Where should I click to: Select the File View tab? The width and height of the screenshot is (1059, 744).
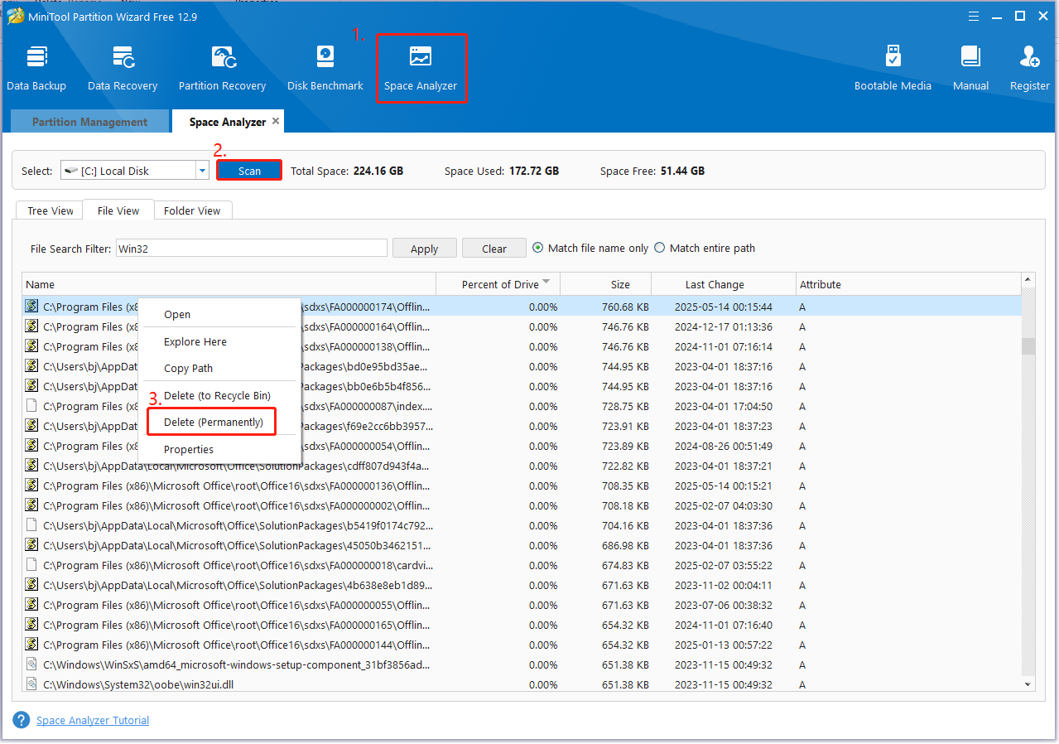coord(118,210)
